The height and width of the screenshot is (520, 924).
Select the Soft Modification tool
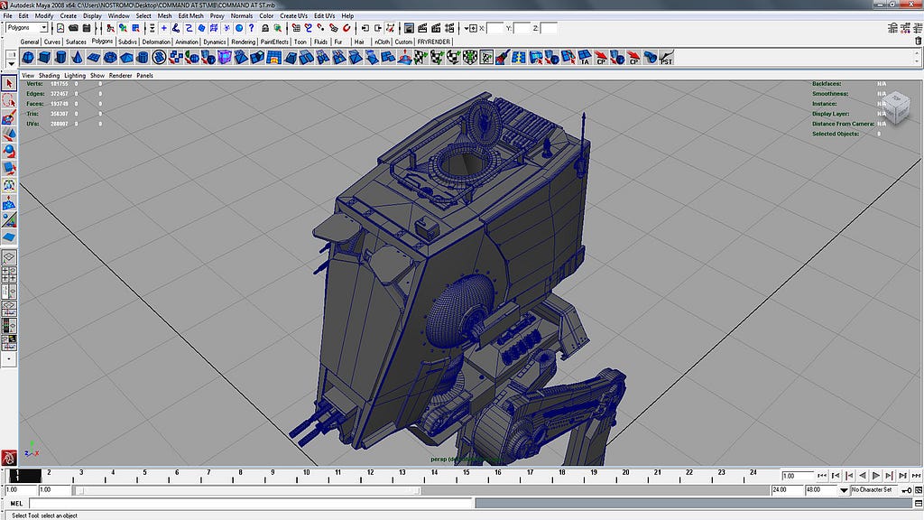coord(9,203)
